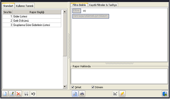Click the floppy disk save icon
Screen dimensions: 170x99
coord(26,94)
